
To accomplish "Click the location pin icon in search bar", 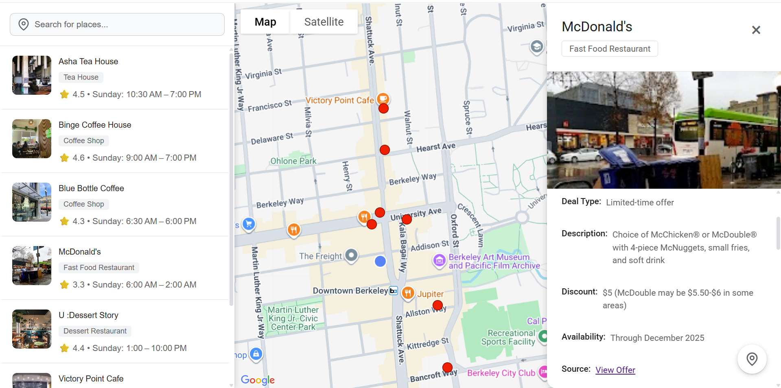I will point(24,24).
